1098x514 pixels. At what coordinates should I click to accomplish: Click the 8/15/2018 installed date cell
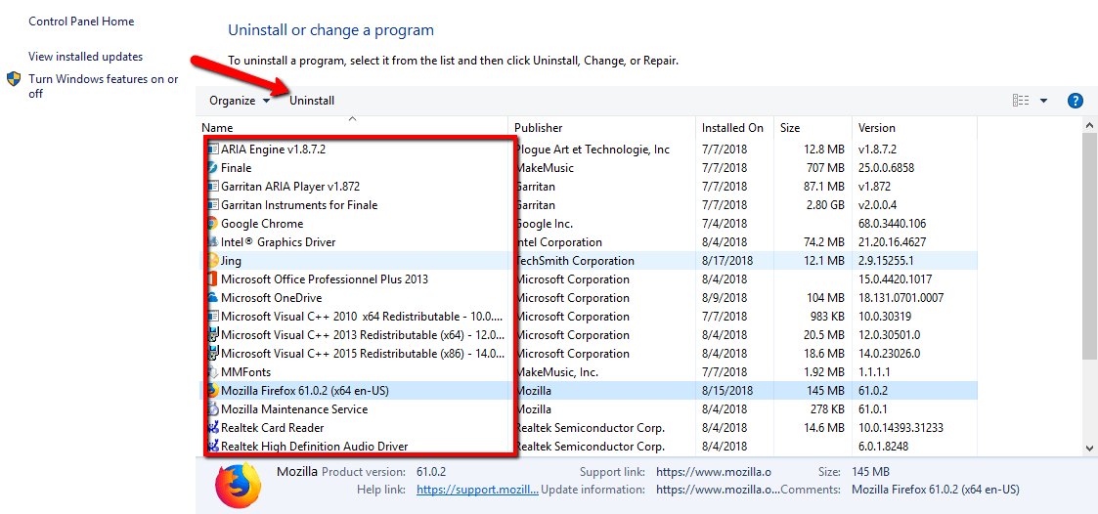tap(729, 391)
